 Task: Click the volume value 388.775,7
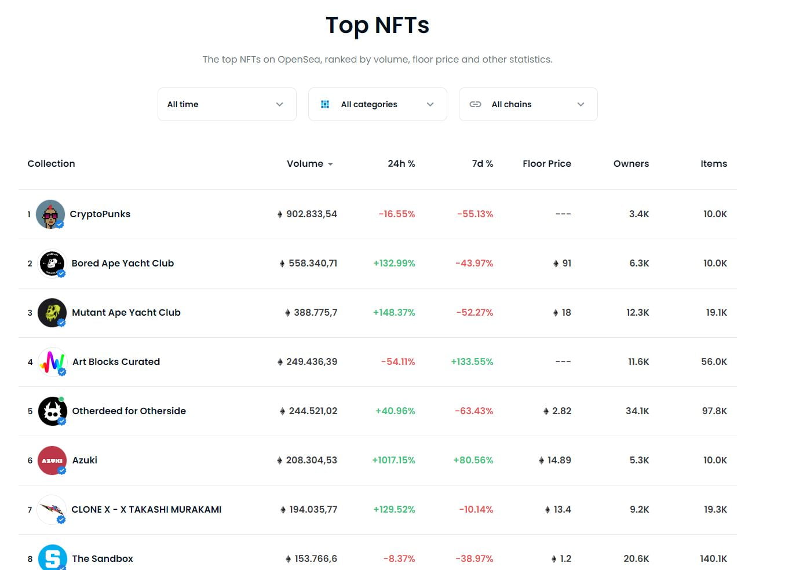pos(316,313)
